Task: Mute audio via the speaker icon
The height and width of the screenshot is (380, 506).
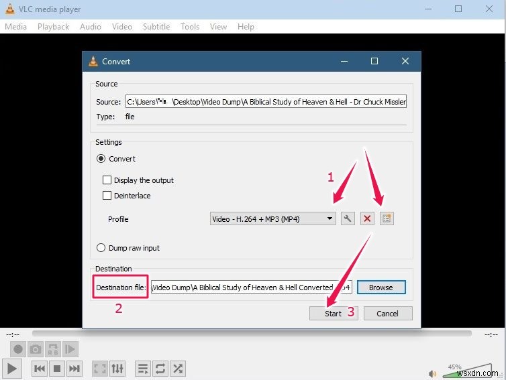Action: tap(432, 373)
